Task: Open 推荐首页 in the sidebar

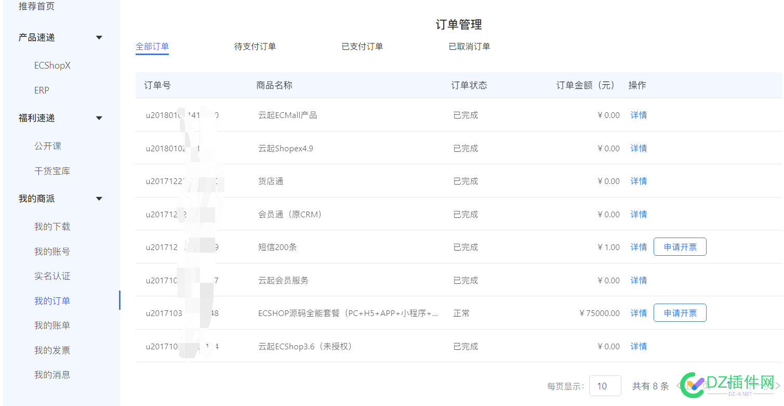Action: coord(36,7)
